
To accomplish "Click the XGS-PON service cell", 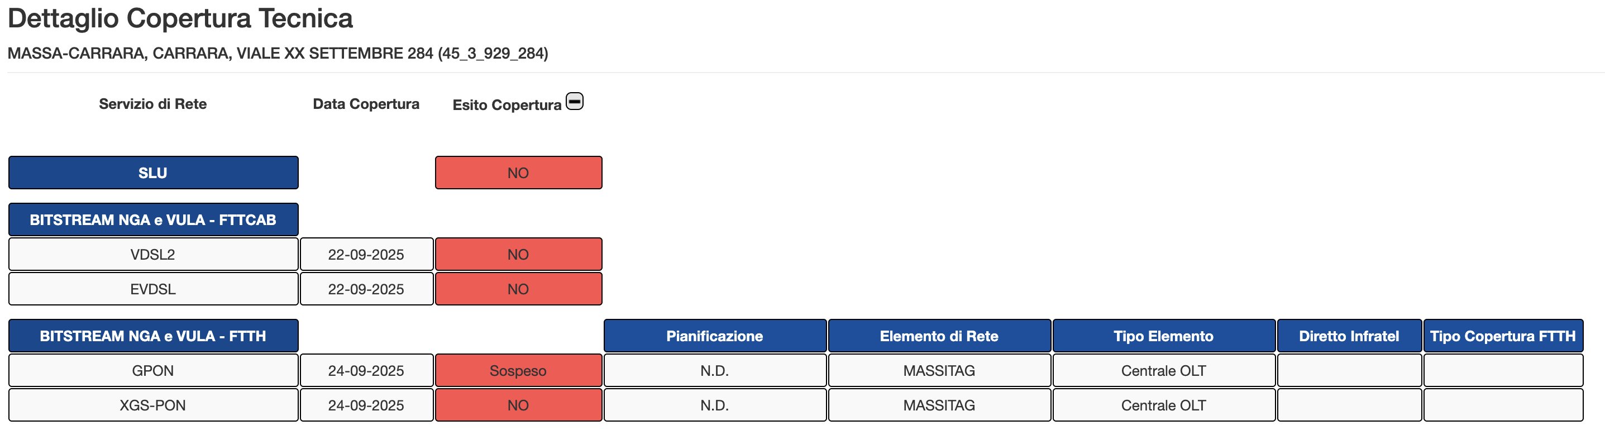I will 152,405.
